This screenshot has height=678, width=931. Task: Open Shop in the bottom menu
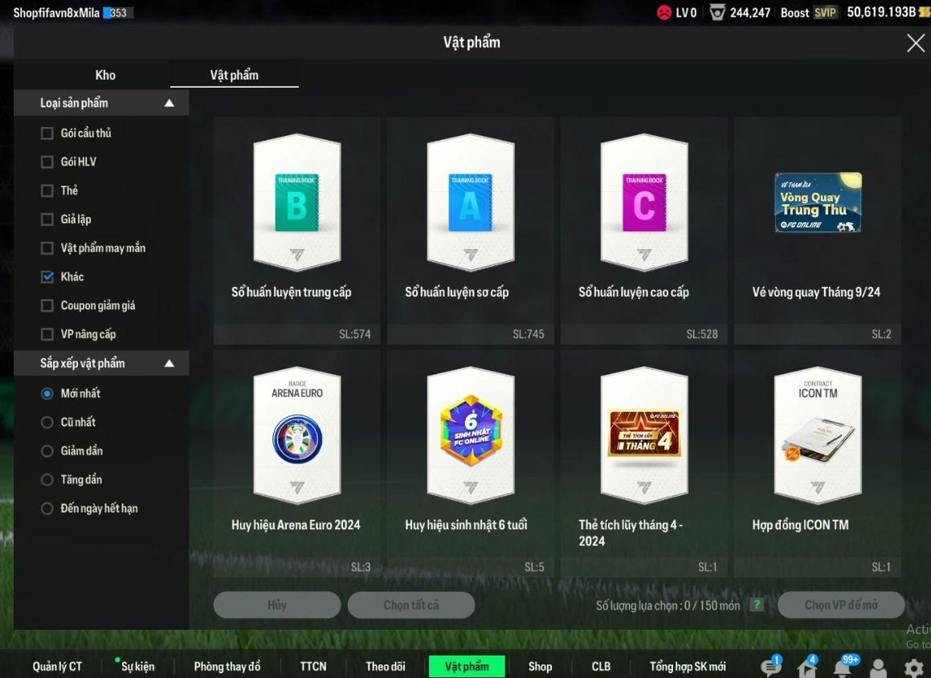[x=540, y=666]
